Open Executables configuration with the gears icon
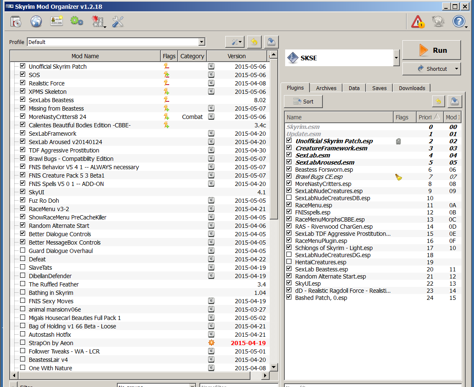This screenshot has width=474, height=387. coord(77,21)
